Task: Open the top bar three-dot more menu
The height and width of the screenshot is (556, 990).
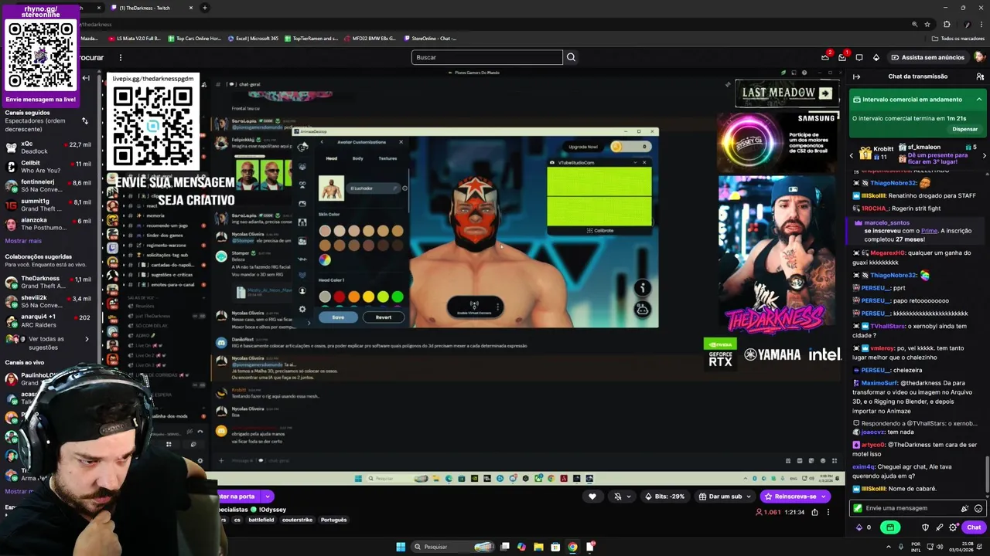Action: tap(121, 57)
